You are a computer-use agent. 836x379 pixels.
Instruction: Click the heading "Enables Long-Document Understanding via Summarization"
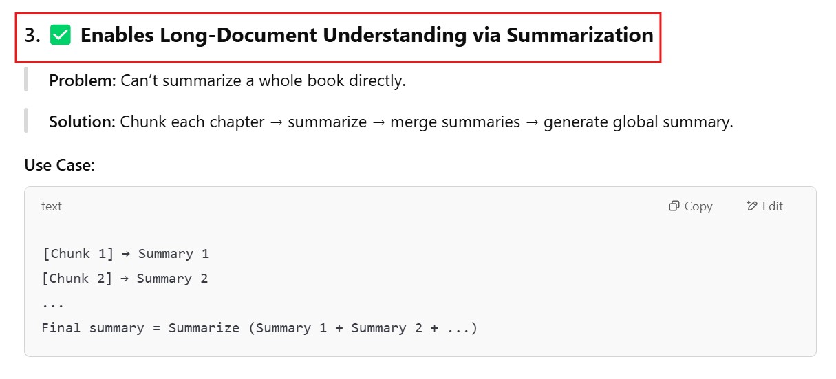(367, 35)
